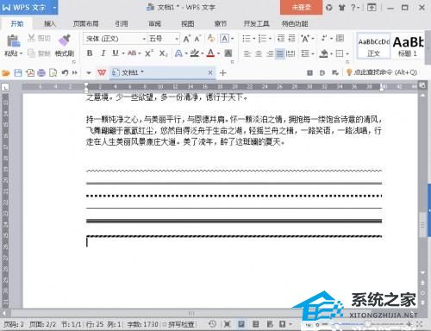The image size is (431, 331).
Task: Click the save disk icon
Action: (18, 73)
